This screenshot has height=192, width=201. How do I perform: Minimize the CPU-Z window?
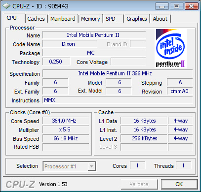[162, 6]
